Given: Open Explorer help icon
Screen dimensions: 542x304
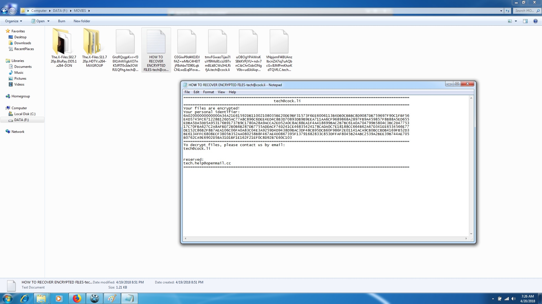Looking at the screenshot, I should (x=535, y=21).
